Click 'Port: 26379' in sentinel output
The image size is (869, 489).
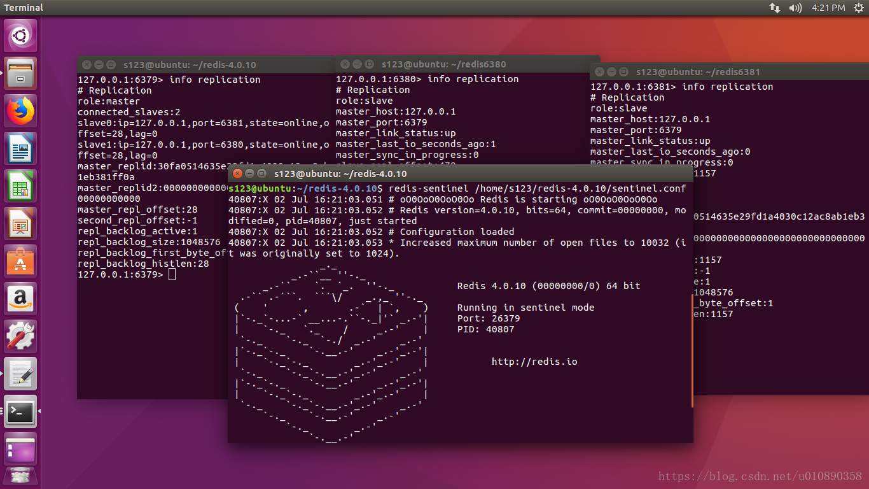(x=489, y=318)
